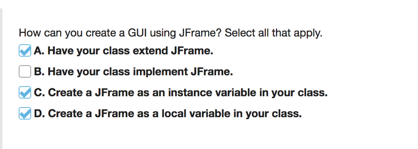Click the question 'How can you create a GUI'
Viewport: 418px width, 149px height.
(171, 33)
